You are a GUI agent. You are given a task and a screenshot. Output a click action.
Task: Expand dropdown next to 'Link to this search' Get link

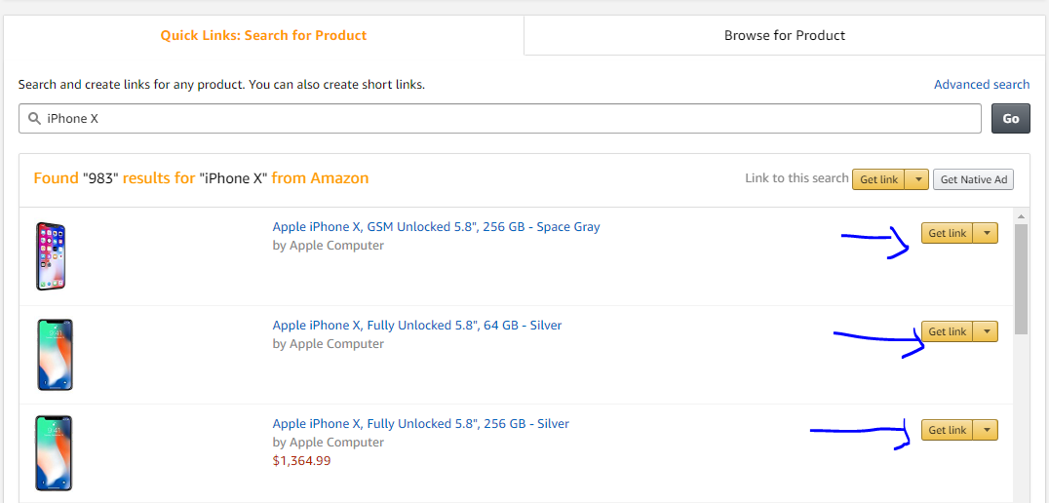917,179
